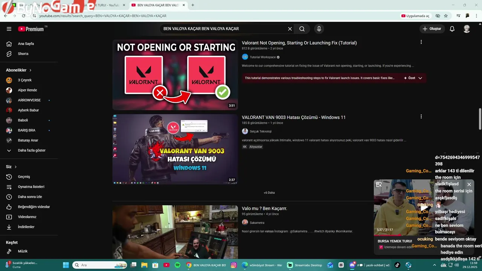482x271 pixels.
Task: Open the Windows Start button
Action: pos(66,265)
